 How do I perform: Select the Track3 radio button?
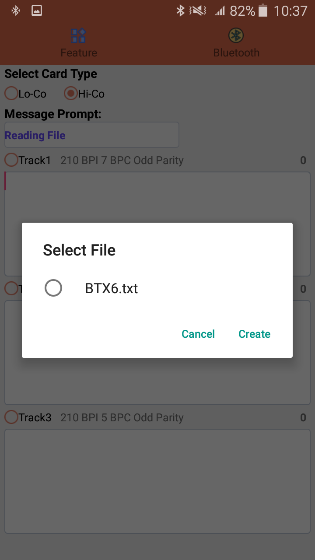point(11,417)
